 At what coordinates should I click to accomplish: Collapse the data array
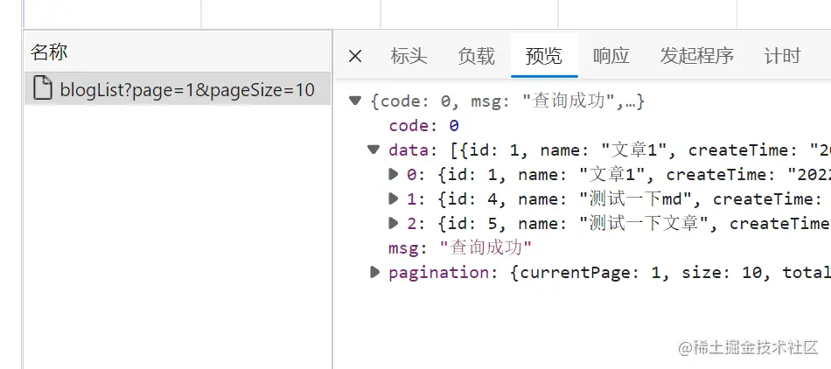coord(374,150)
